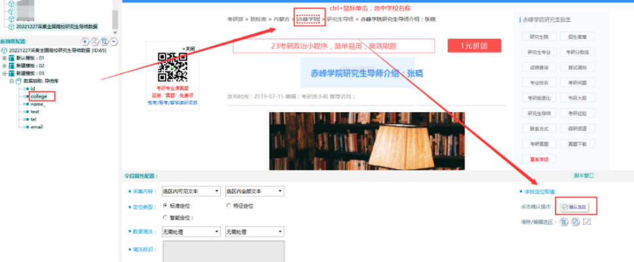Click the add template plus icon
634x262 pixels.
pos(85,41)
